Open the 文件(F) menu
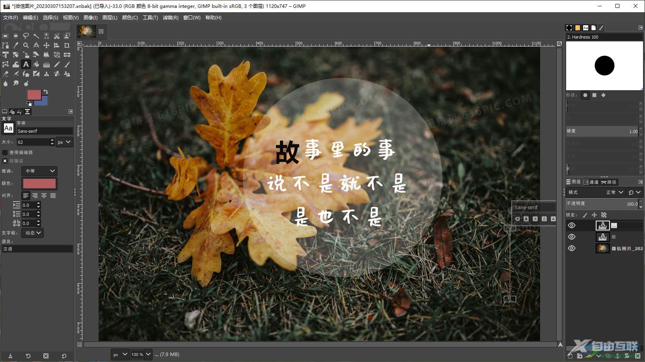The height and width of the screenshot is (362, 645). (x=11, y=18)
